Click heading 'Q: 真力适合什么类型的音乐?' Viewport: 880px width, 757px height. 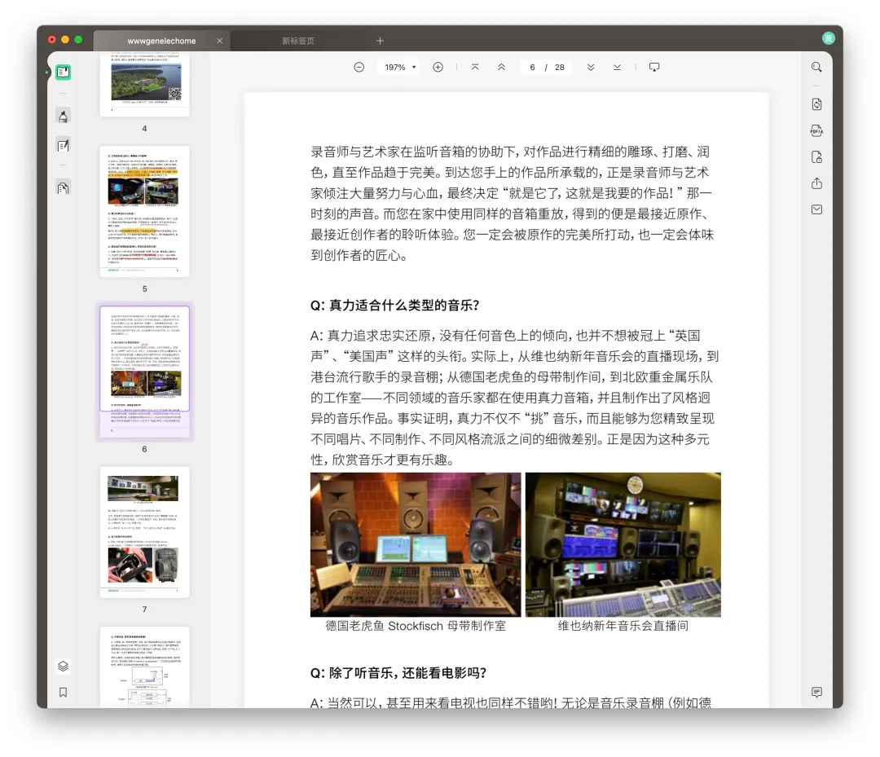(394, 306)
